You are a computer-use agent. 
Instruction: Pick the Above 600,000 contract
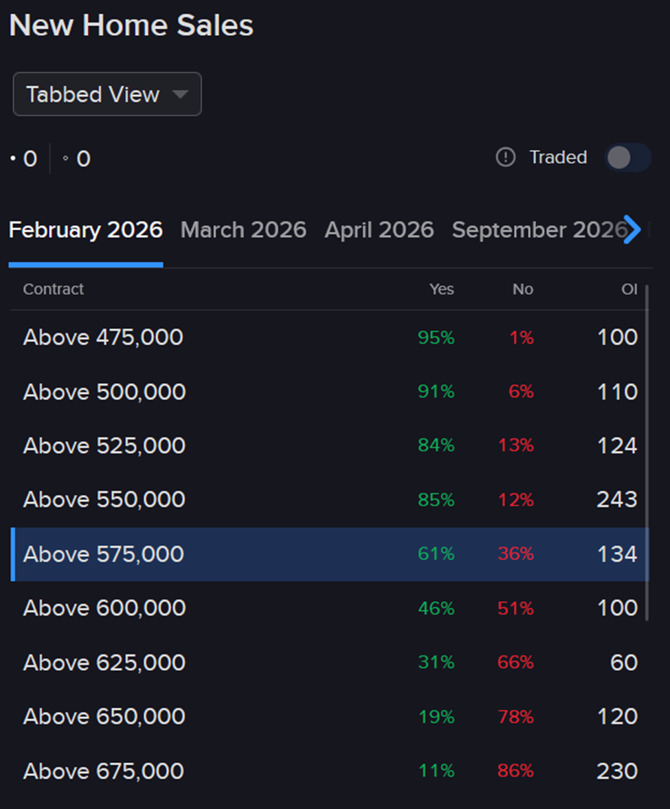330,608
